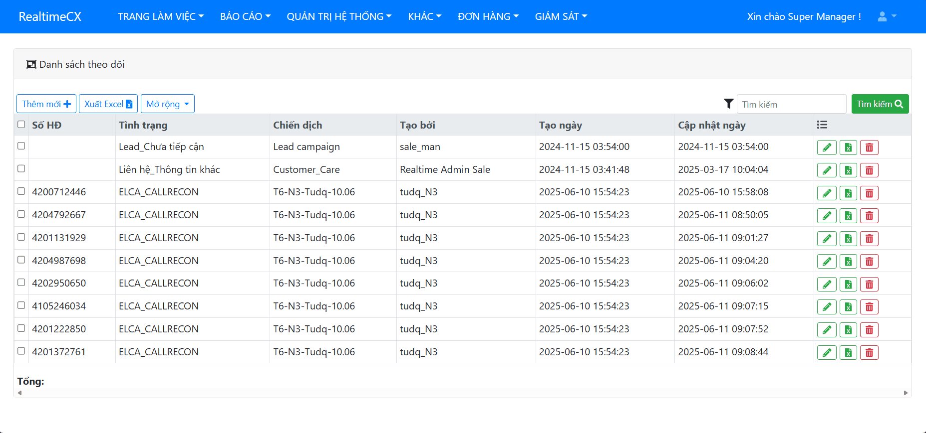Delete row for contract 4201372761
The width and height of the screenshot is (926, 433).
click(869, 353)
